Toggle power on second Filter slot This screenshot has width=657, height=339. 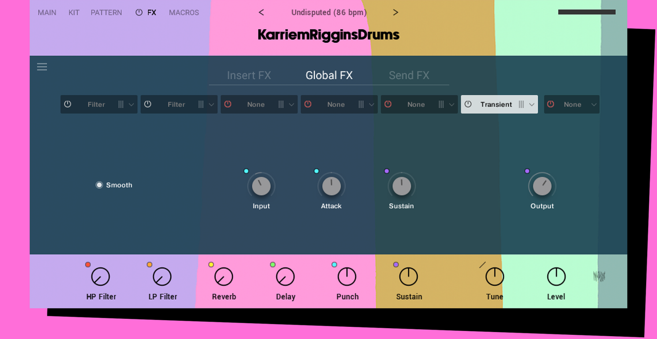click(148, 104)
